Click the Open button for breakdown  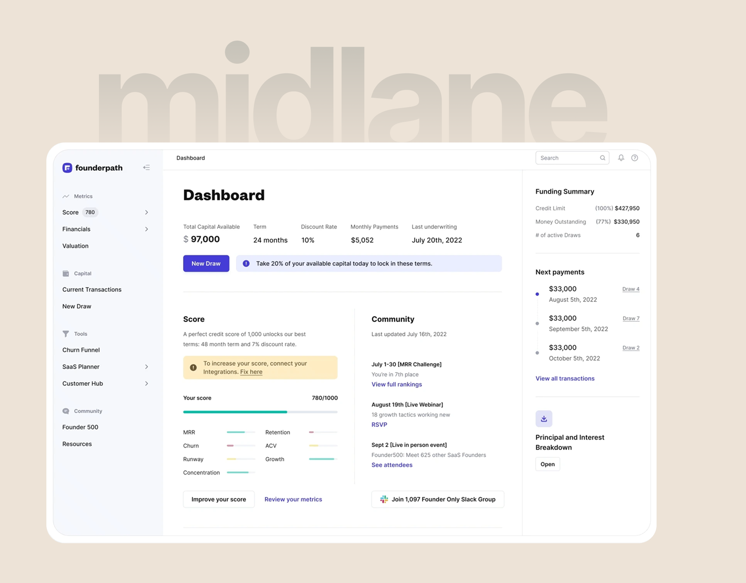point(548,464)
